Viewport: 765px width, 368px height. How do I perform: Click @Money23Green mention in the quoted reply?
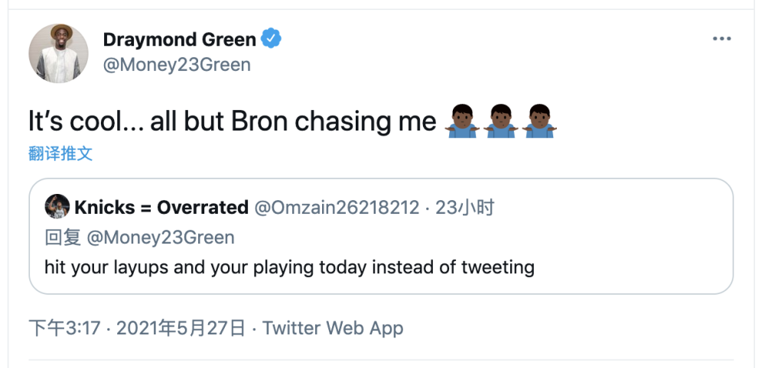point(161,237)
